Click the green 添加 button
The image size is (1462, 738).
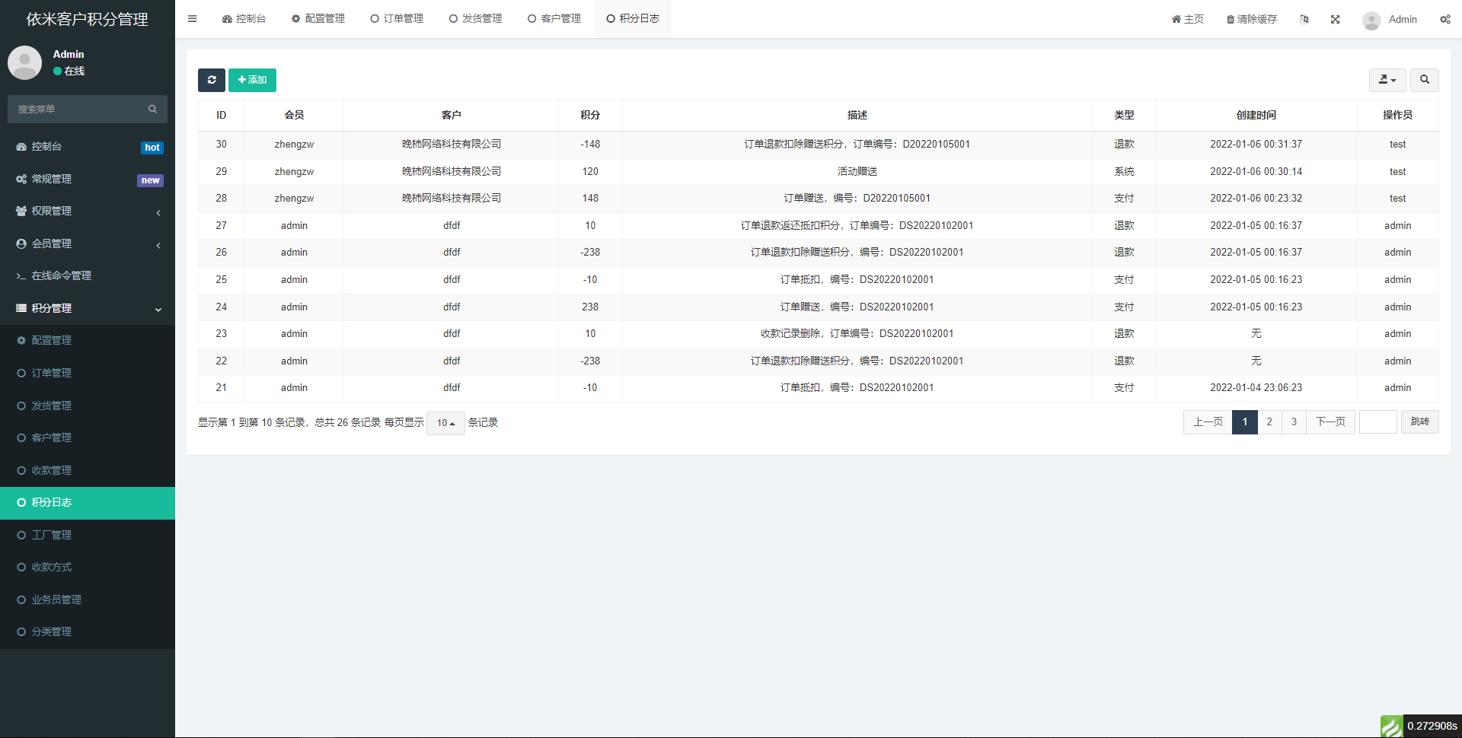tap(252, 80)
